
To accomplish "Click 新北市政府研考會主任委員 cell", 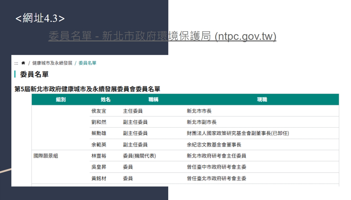I will pos(216,156).
